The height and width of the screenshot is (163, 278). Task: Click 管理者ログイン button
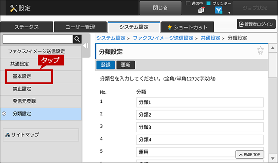pyautogui.click(x=256, y=24)
